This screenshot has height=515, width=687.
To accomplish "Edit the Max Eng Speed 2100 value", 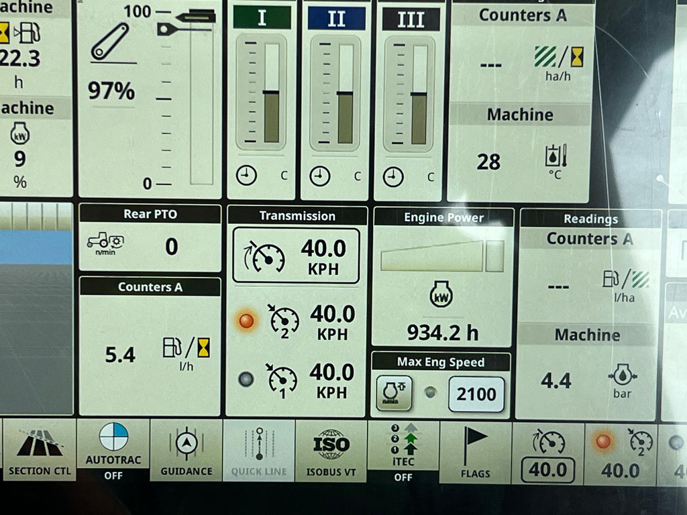I will [x=476, y=394].
